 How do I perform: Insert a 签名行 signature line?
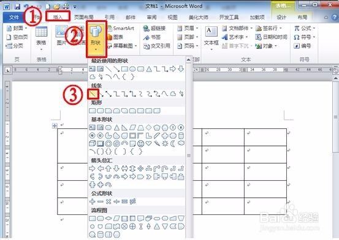[x=269, y=28]
